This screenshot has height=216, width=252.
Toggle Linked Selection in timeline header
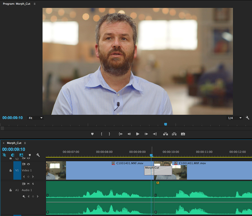click(x=21, y=155)
